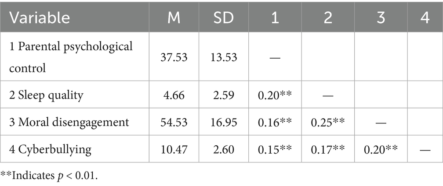The image size is (443, 186).
Task: Select column header 3
Action: click(381, 18)
